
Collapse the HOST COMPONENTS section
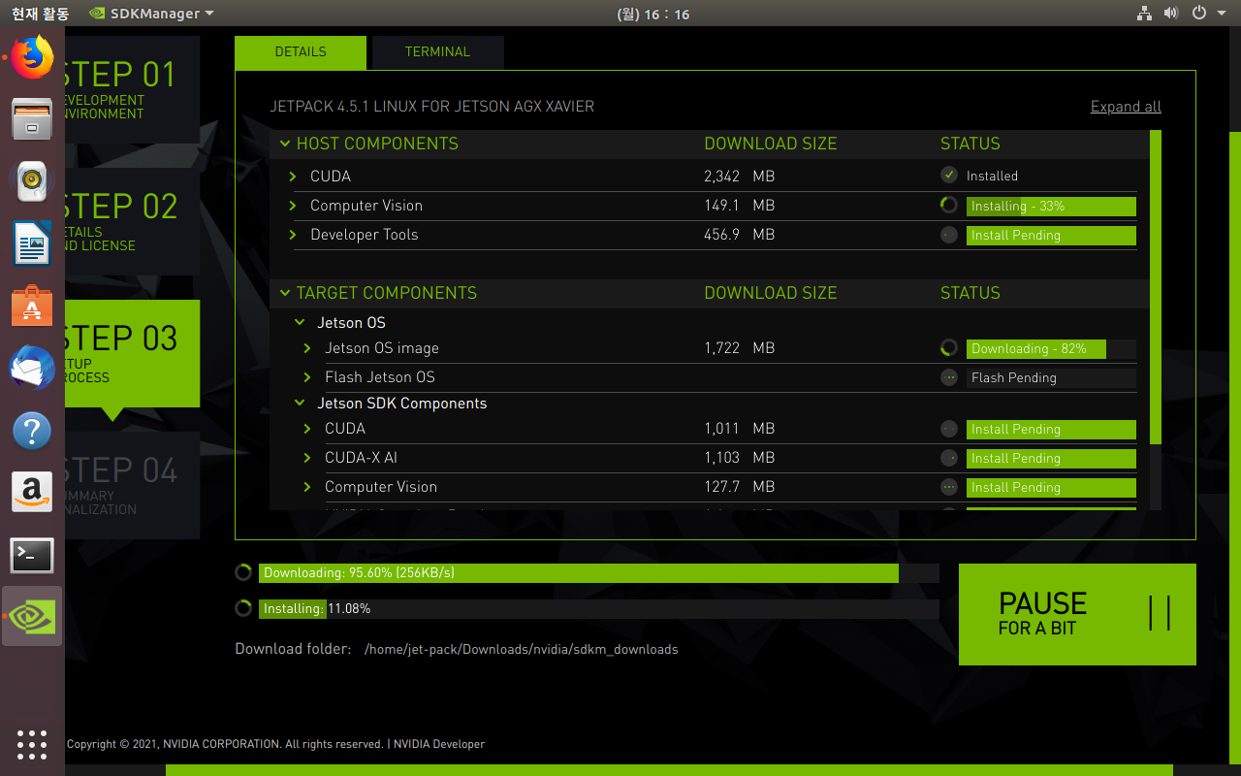click(285, 144)
